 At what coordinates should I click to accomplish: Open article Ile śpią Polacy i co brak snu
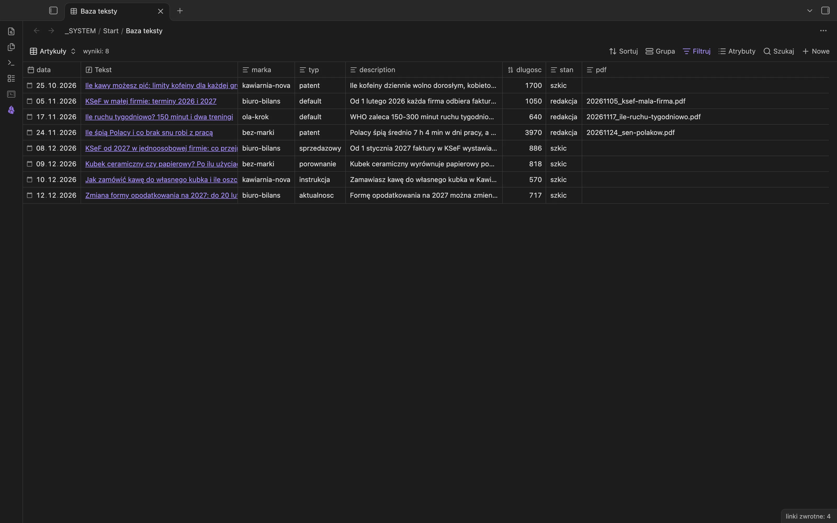(149, 133)
